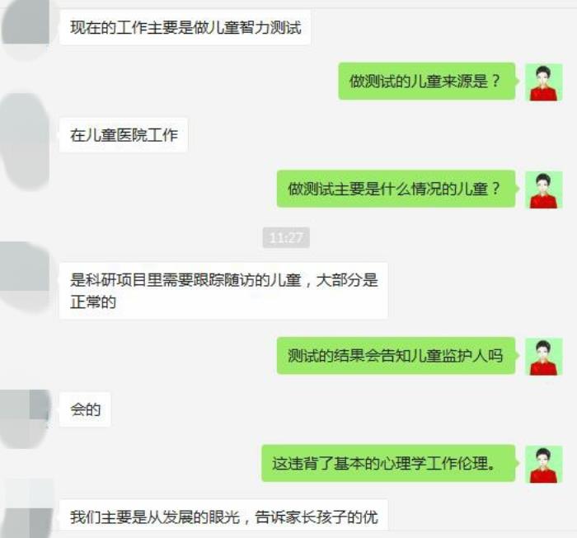Select the short reply bubble 会的
The height and width of the screenshot is (538, 577).
click(85, 409)
